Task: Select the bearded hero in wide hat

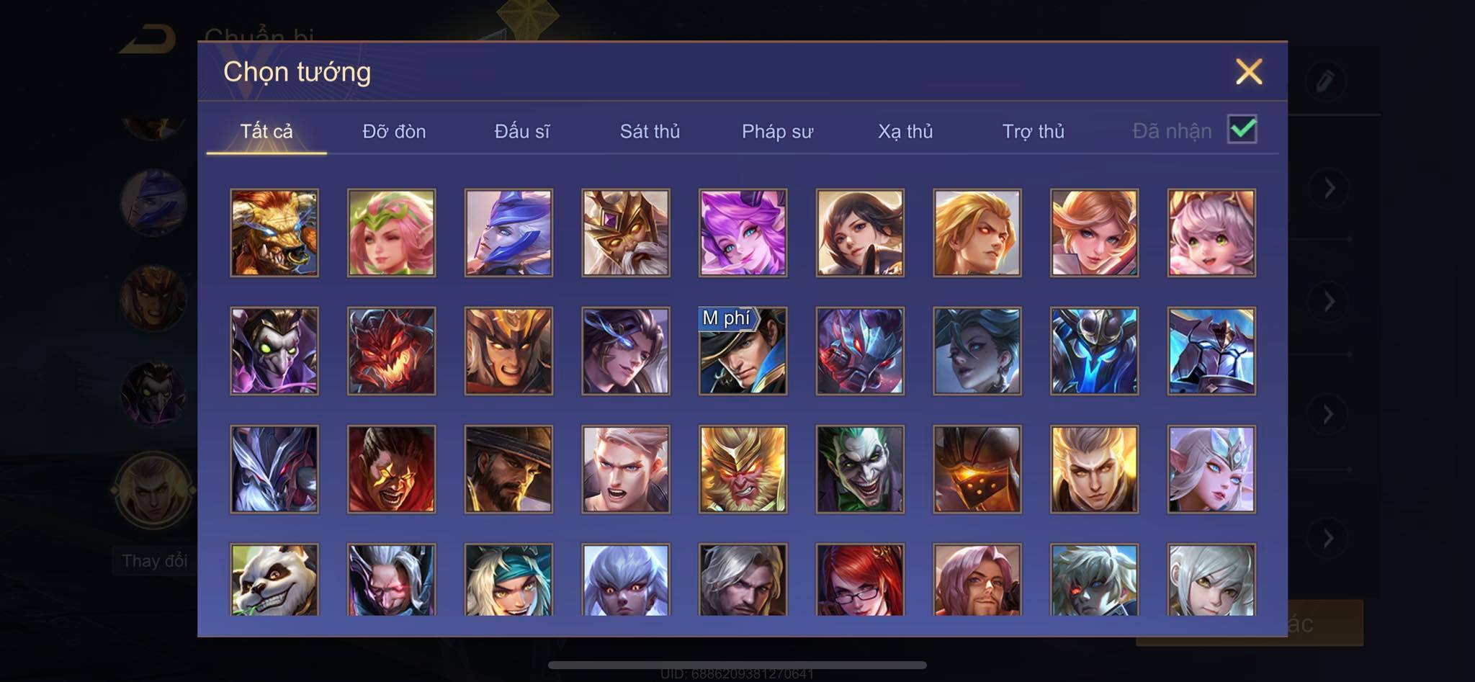Action: pos(508,469)
